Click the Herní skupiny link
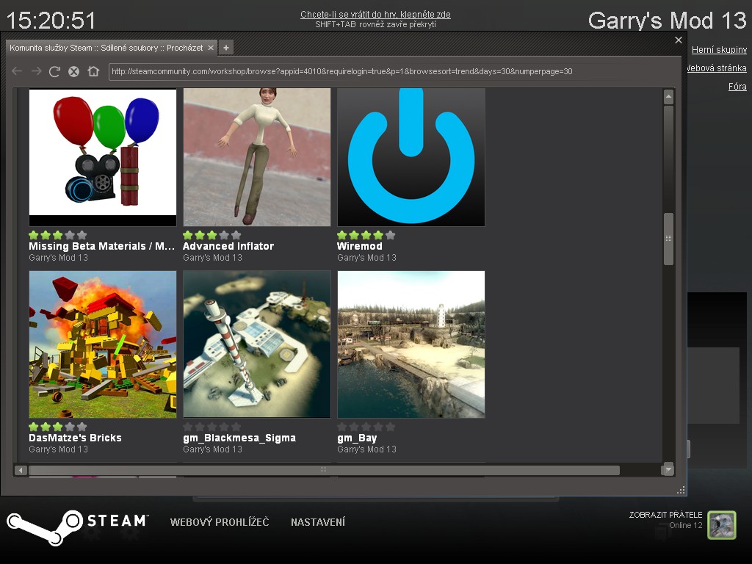The height and width of the screenshot is (564, 752). coord(719,50)
